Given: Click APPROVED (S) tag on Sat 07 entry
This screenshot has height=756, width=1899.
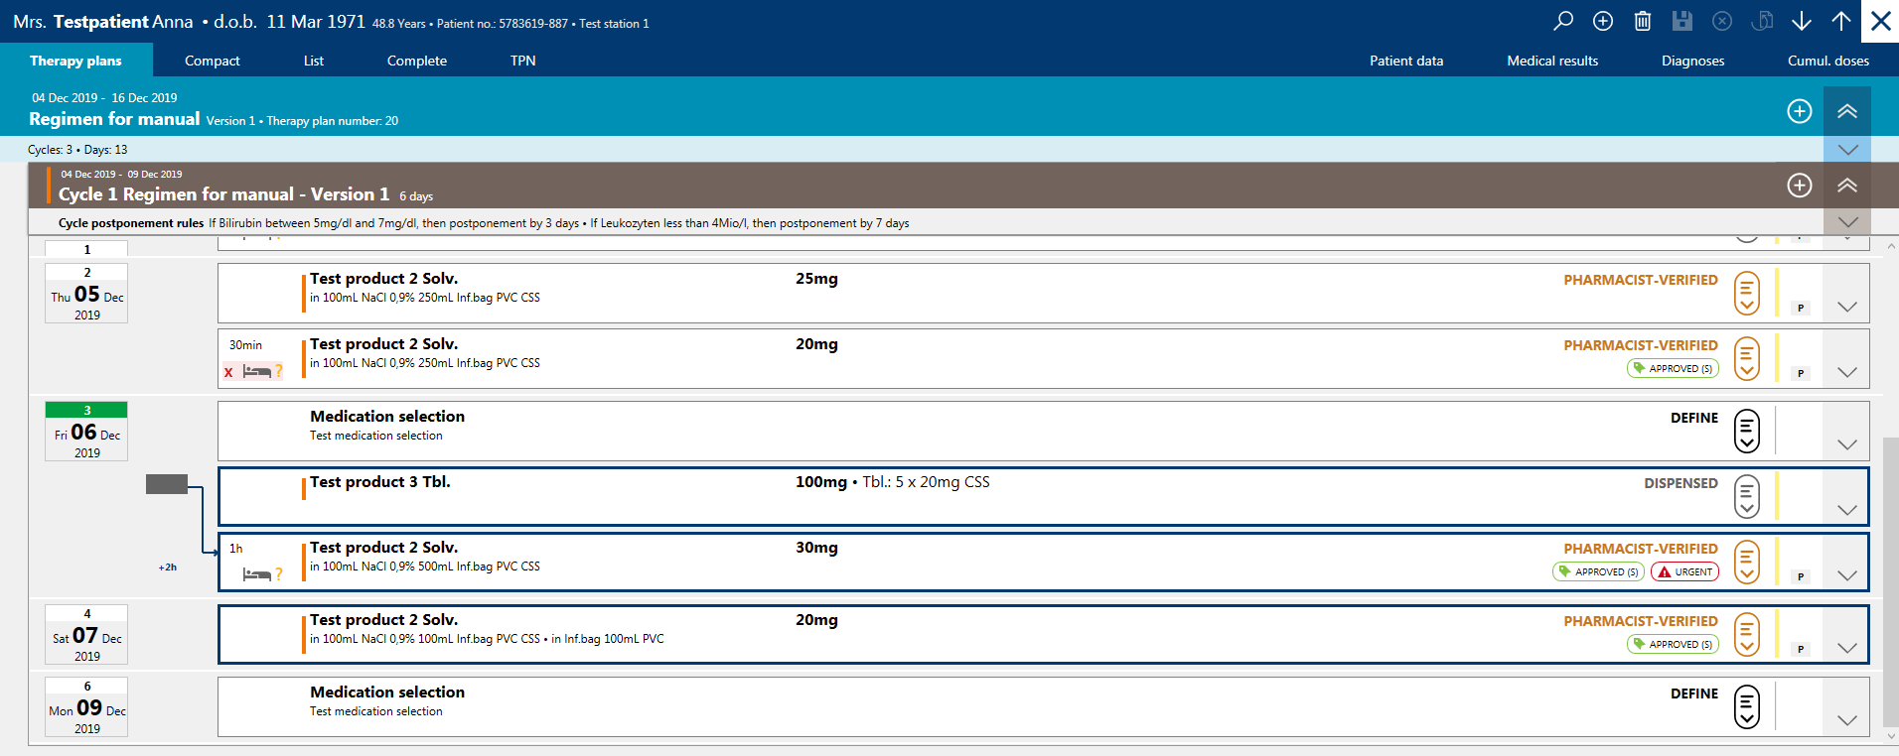Looking at the screenshot, I should (1673, 644).
